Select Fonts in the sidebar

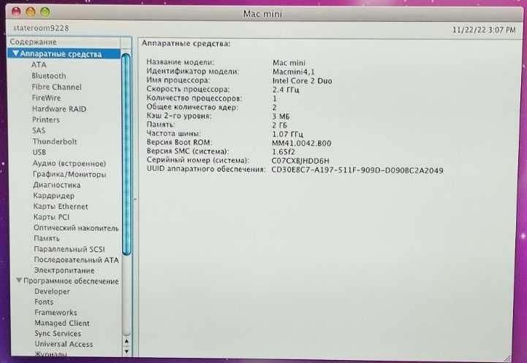pos(44,302)
